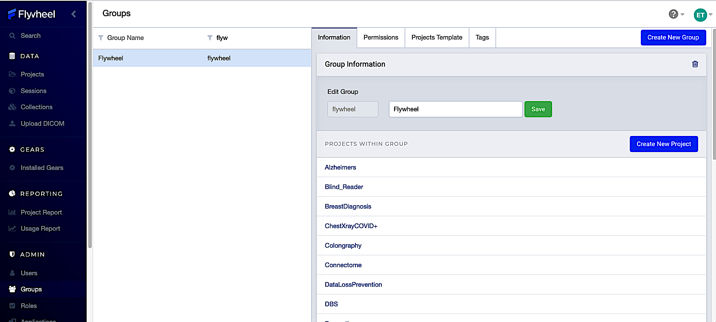Collapse the sidebar with the chevron arrow
This screenshot has width=716, height=322.
[73, 14]
